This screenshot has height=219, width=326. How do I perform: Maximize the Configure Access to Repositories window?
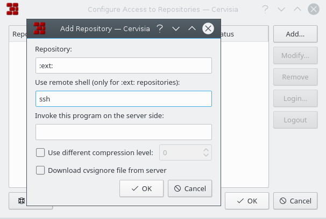click(297, 9)
